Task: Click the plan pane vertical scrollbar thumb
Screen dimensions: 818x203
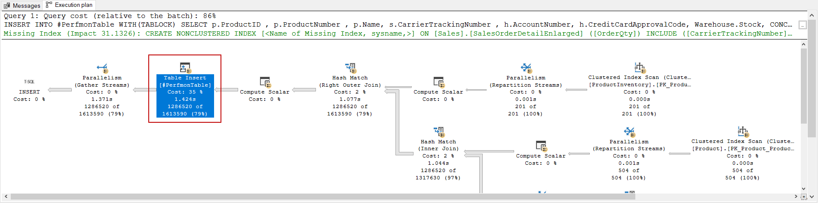Action: 803,86
